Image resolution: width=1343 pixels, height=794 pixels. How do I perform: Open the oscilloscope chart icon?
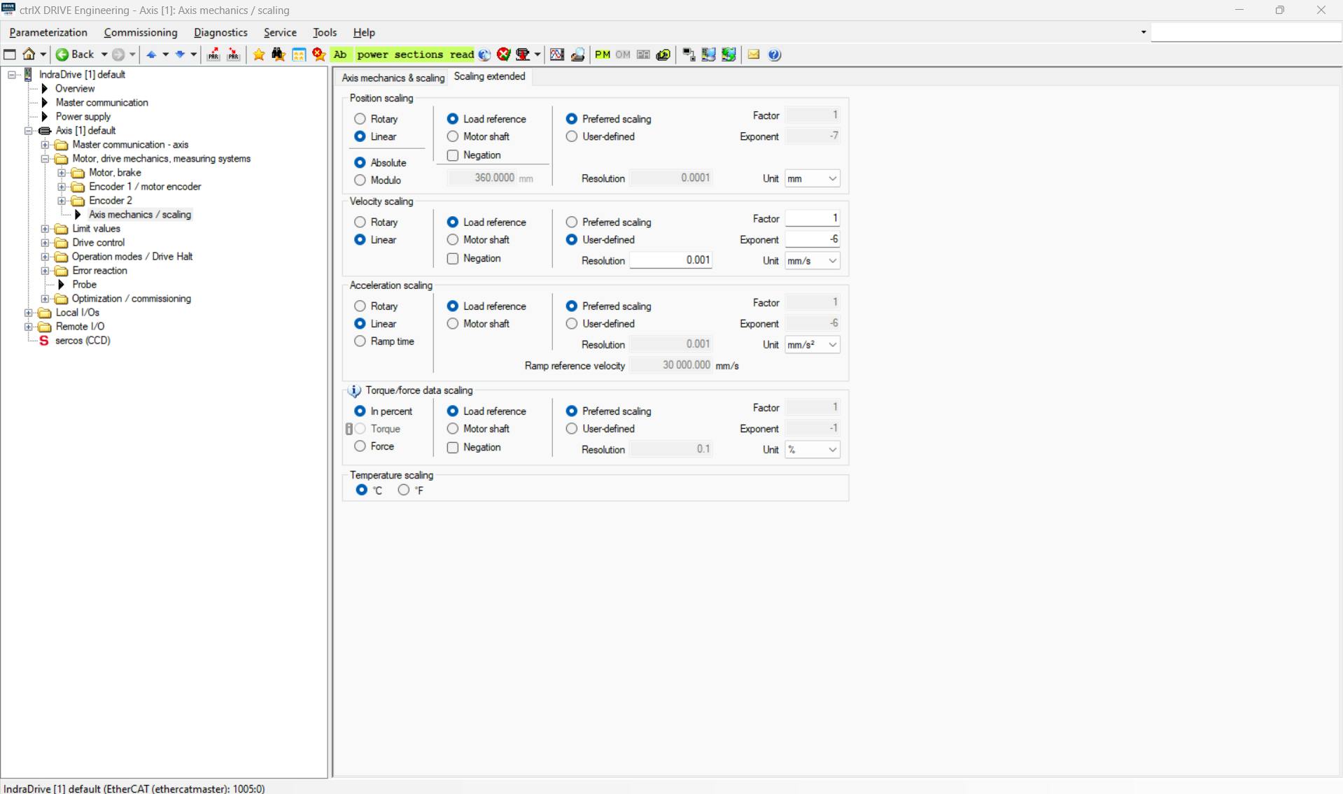[x=557, y=55]
